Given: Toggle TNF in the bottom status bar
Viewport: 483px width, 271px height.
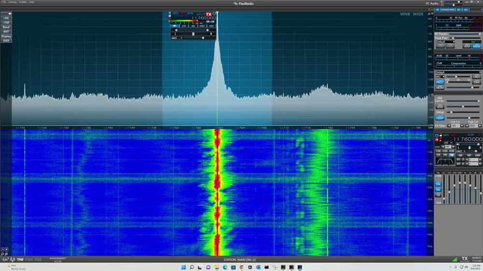Looking at the screenshot, I should tap(20, 259).
